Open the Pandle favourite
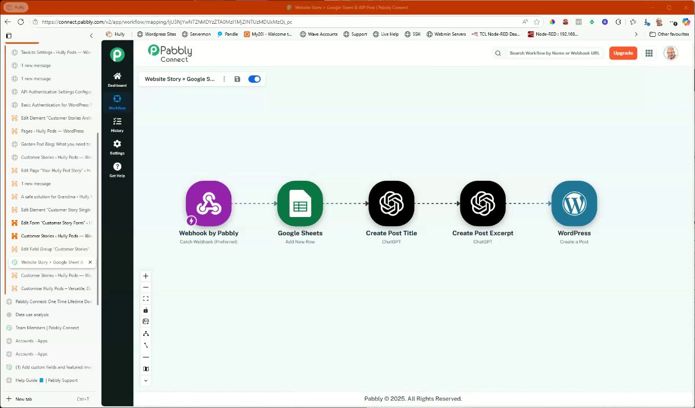Screen dimensions: 695x408 pyautogui.click(x=227, y=34)
